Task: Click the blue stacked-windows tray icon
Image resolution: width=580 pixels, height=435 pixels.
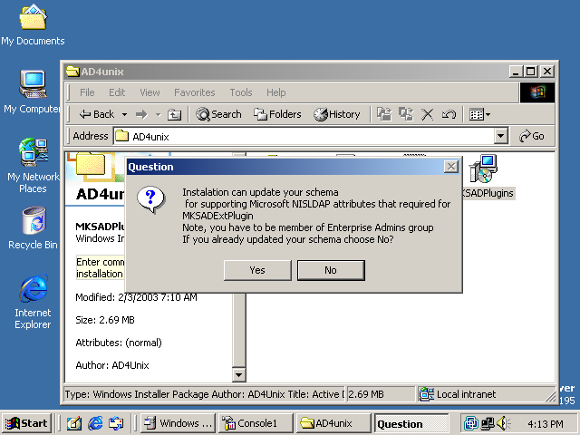Action: click(471, 423)
